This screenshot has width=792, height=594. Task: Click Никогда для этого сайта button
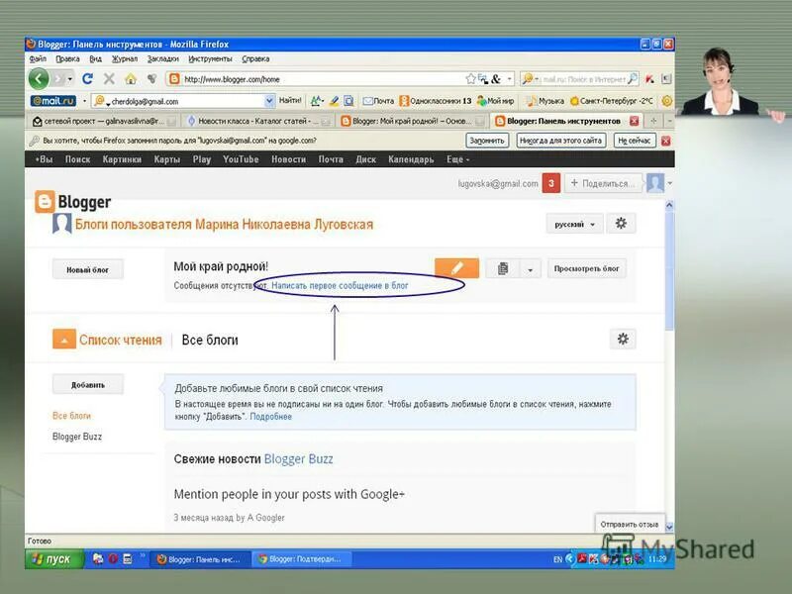point(561,141)
